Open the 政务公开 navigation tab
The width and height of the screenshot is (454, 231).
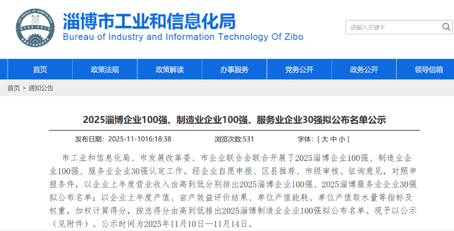[x=364, y=70]
